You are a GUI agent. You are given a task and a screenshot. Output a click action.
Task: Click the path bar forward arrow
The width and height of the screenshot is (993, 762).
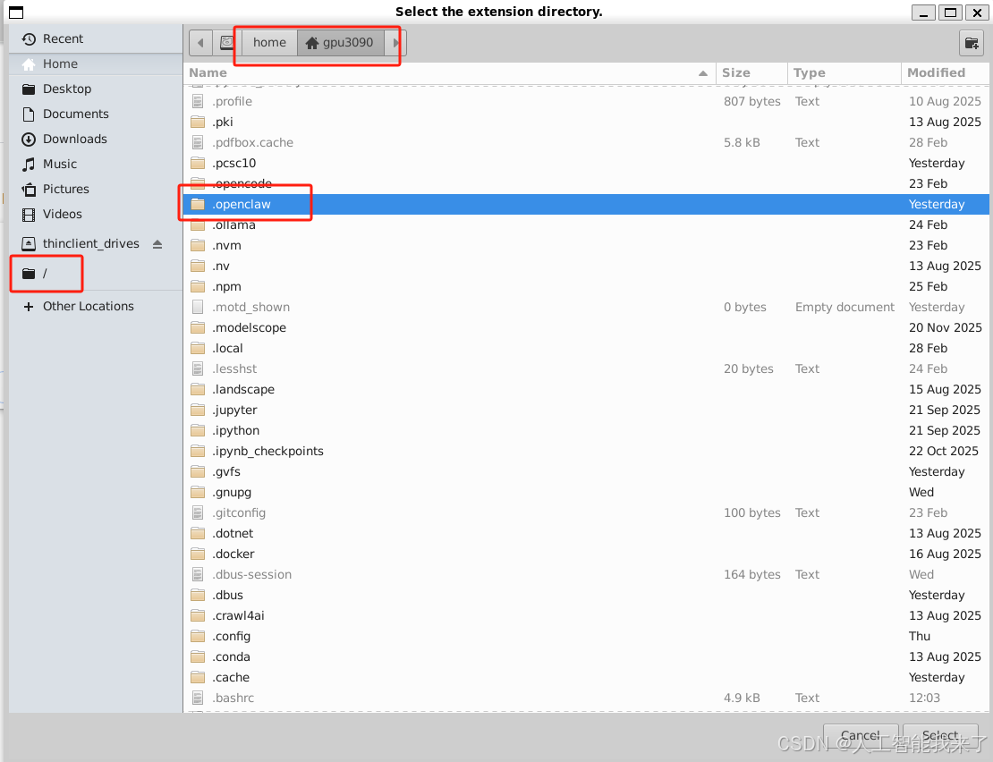[x=395, y=43]
